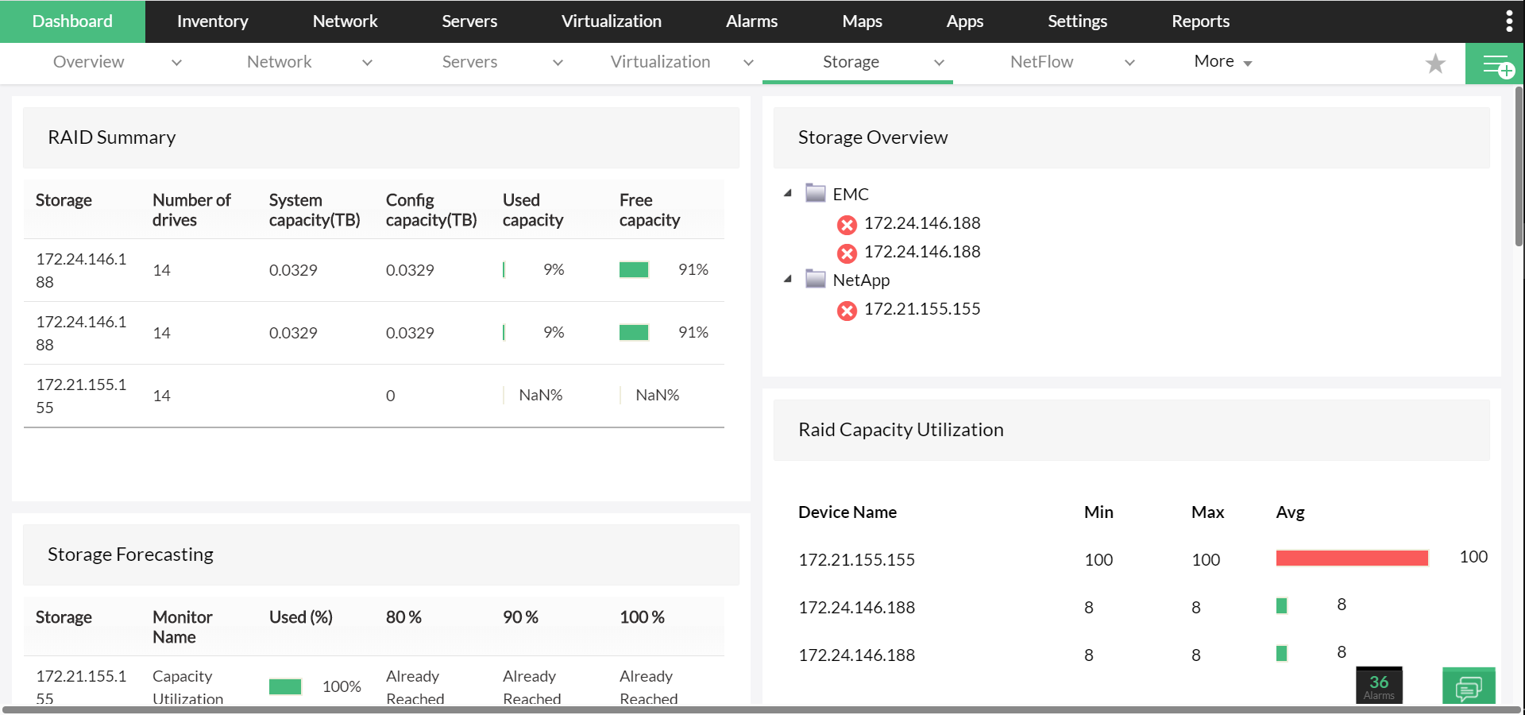The image size is (1525, 715).
Task: Collapse the EMC tree node
Action: coord(788,193)
